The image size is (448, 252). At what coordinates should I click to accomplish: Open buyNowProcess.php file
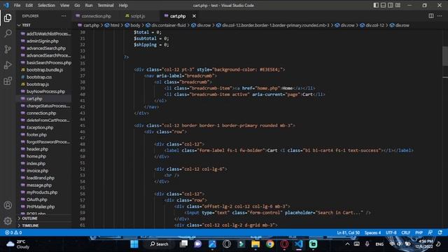(45, 92)
